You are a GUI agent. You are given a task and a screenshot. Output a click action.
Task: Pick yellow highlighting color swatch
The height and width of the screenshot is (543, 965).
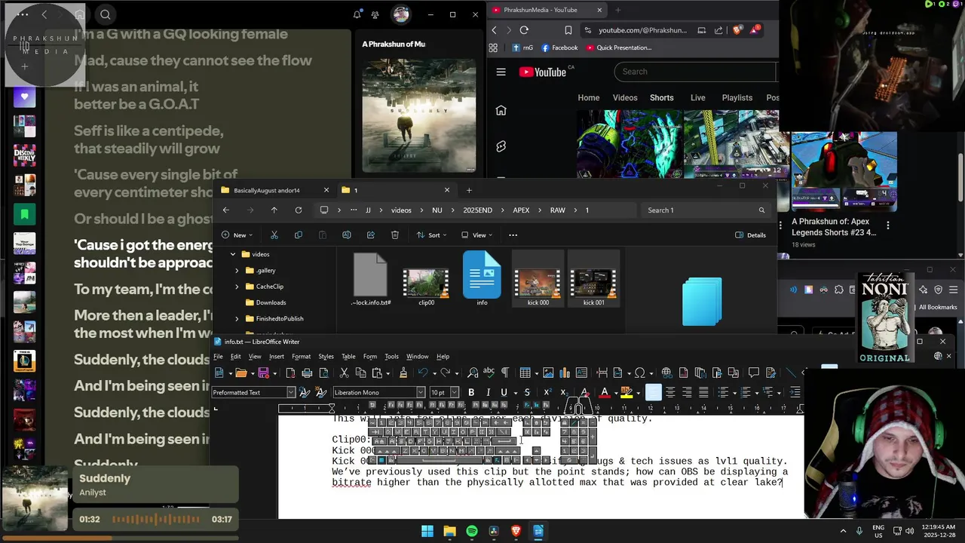click(626, 392)
